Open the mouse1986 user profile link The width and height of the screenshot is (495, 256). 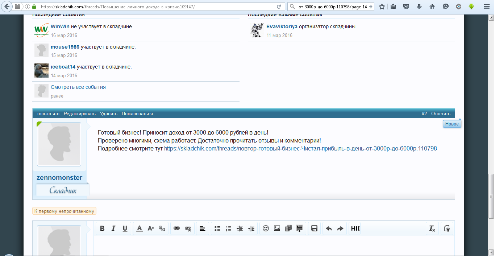(x=65, y=47)
